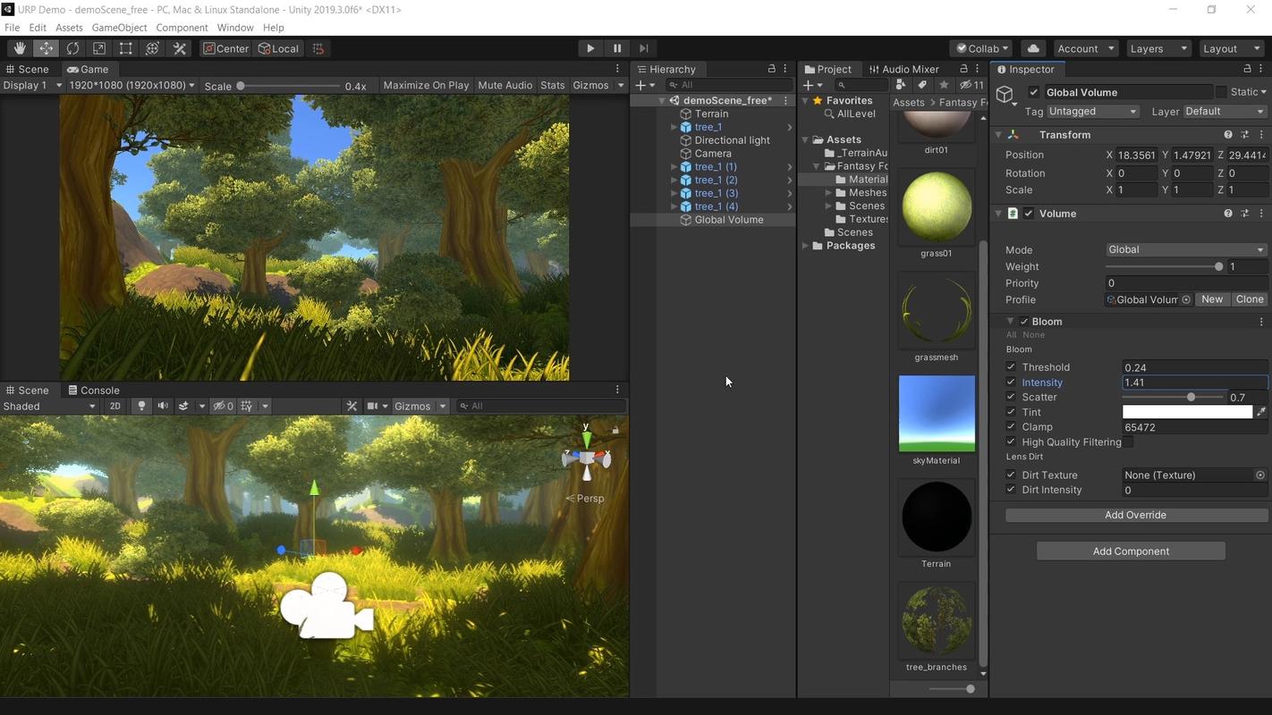Select the Hand tool in the toolbar
Screen dimensions: 1272x715
pos(20,48)
